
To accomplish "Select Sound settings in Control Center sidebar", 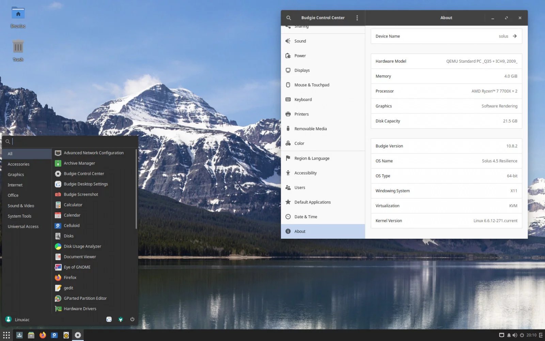I will coord(300,41).
